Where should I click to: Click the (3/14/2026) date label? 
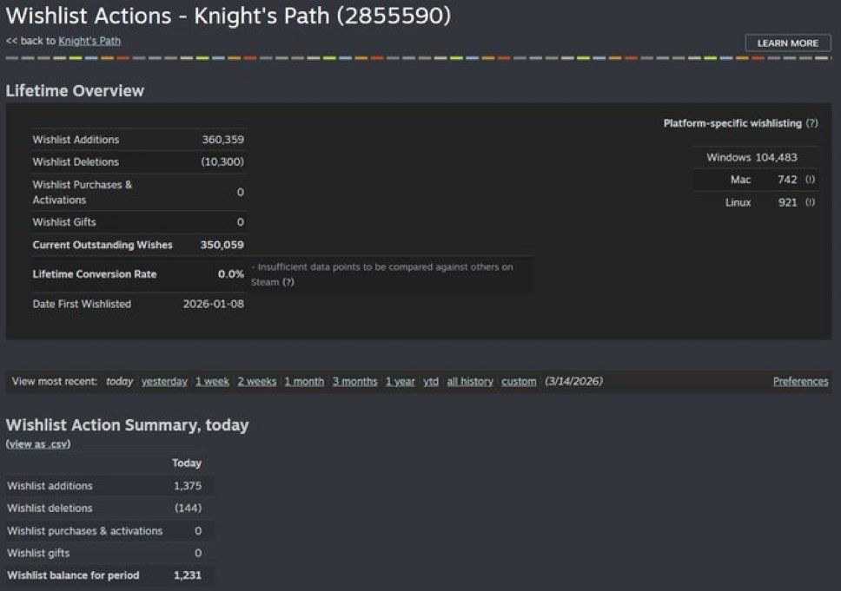[x=573, y=381]
